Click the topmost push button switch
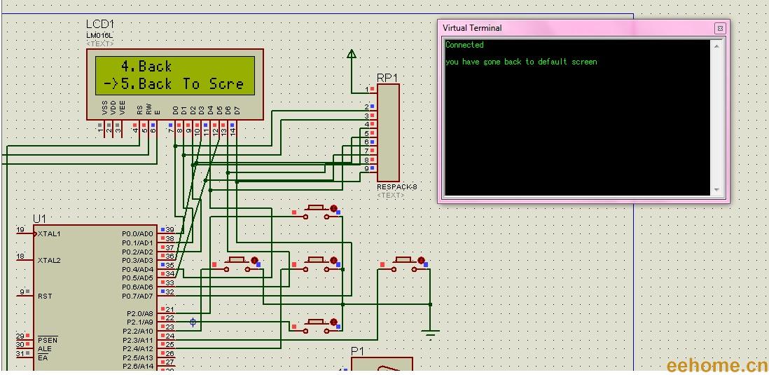 317,212
